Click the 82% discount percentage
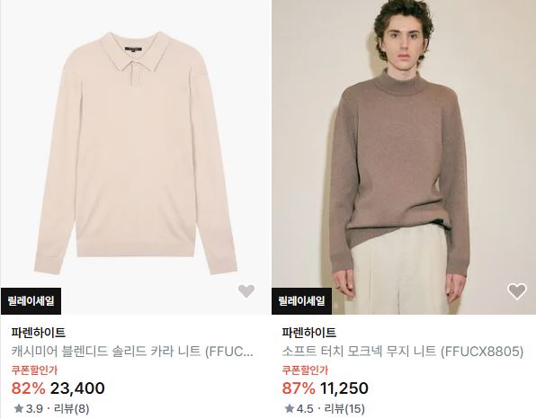The width and height of the screenshot is (536, 419). (x=28, y=388)
